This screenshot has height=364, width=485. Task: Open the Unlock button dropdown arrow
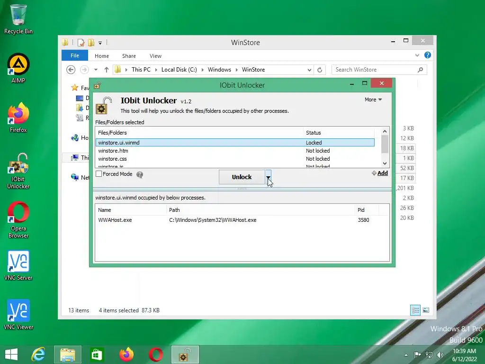coord(268,177)
